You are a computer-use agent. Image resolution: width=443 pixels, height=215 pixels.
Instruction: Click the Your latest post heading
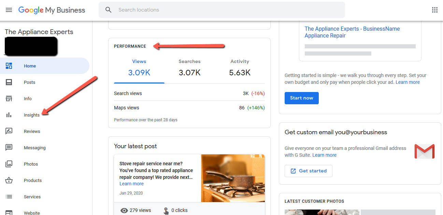pyautogui.click(x=135, y=146)
